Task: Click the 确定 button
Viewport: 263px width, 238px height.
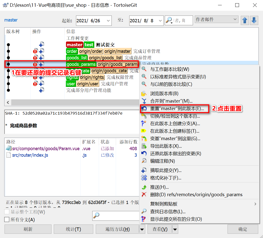Action: point(243,229)
